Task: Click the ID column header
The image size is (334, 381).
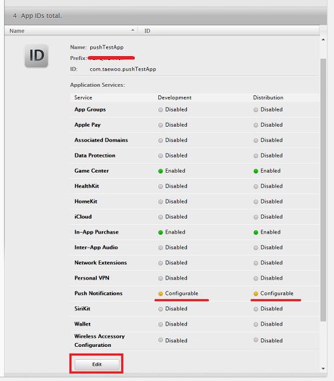Action: (x=228, y=31)
